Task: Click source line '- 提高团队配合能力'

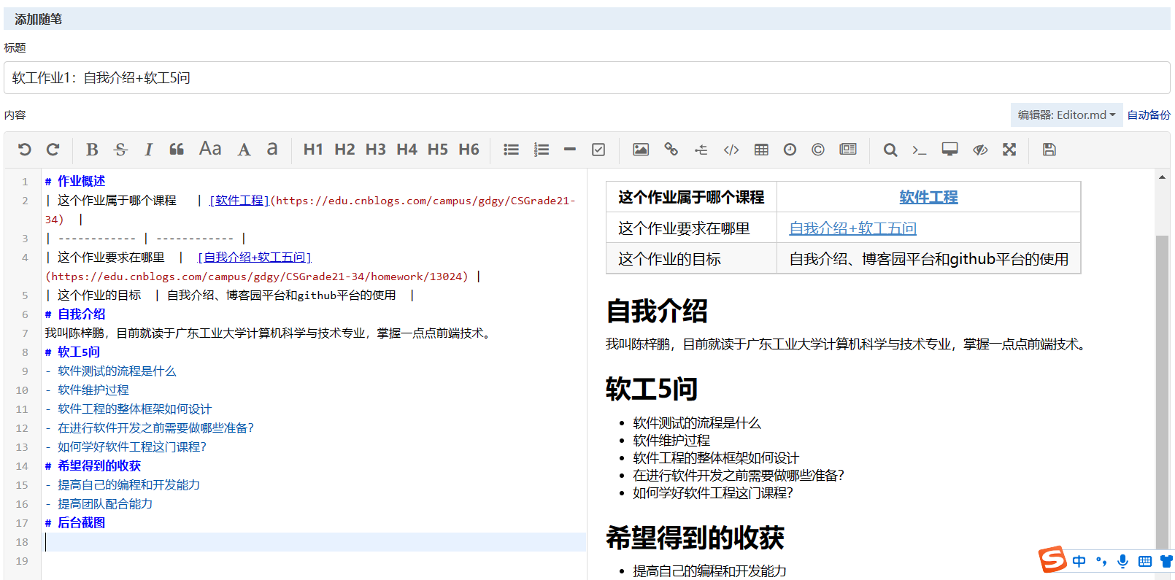Action: [99, 503]
